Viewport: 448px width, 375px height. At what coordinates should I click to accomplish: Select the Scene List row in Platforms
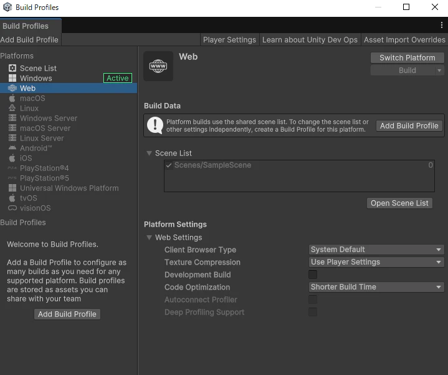(x=69, y=68)
